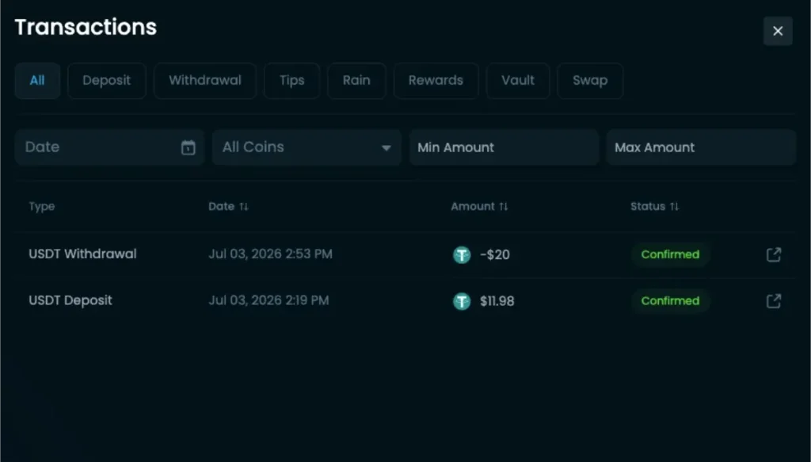This screenshot has width=811, height=462.
Task: Open the calendar icon in Date field
Action: coord(188,147)
